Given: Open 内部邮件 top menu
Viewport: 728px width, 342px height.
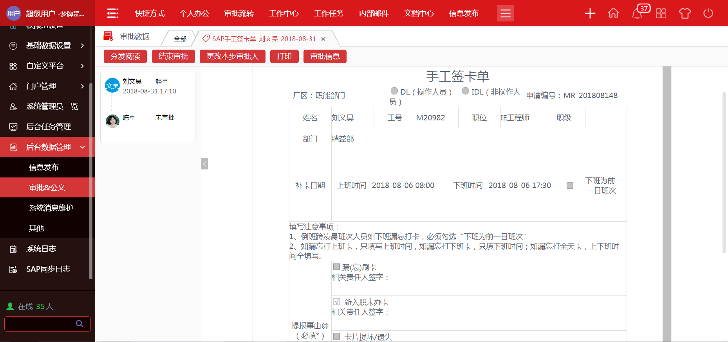Looking at the screenshot, I should pos(374,13).
